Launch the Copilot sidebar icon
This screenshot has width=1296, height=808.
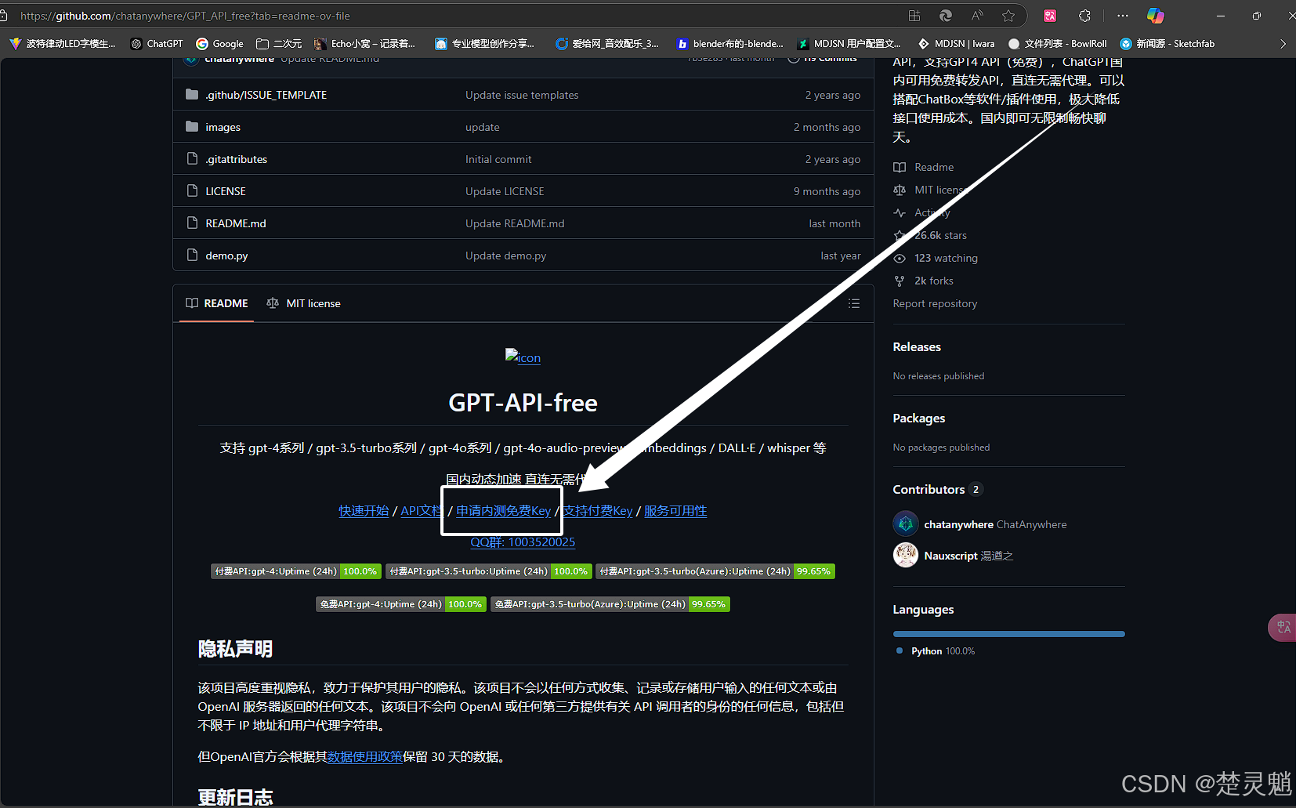coord(1156,16)
